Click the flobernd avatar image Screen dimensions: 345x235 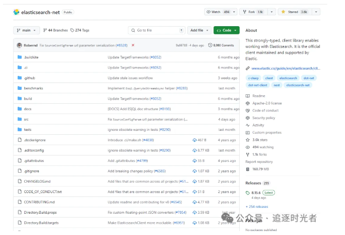coord(19,45)
